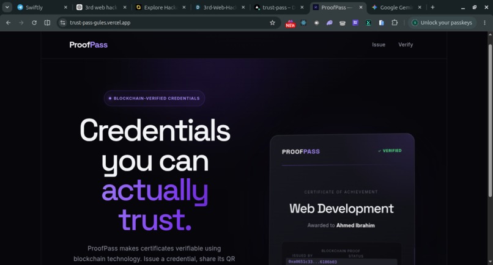Close the trust-pass tab

pos(302,7)
